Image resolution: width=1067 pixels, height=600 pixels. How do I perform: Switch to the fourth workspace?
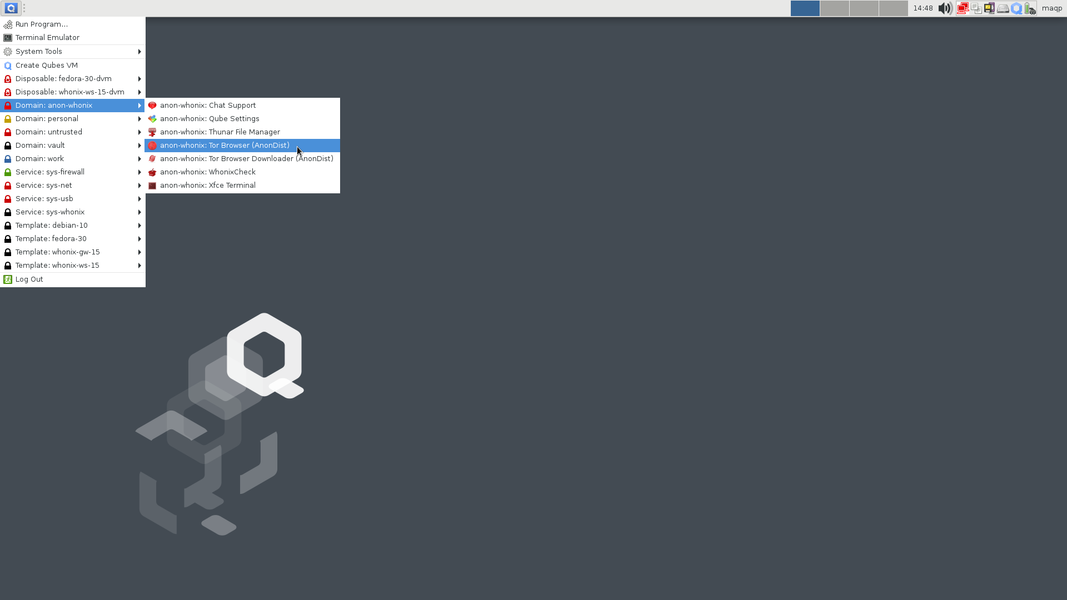pyautogui.click(x=894, y=8)
